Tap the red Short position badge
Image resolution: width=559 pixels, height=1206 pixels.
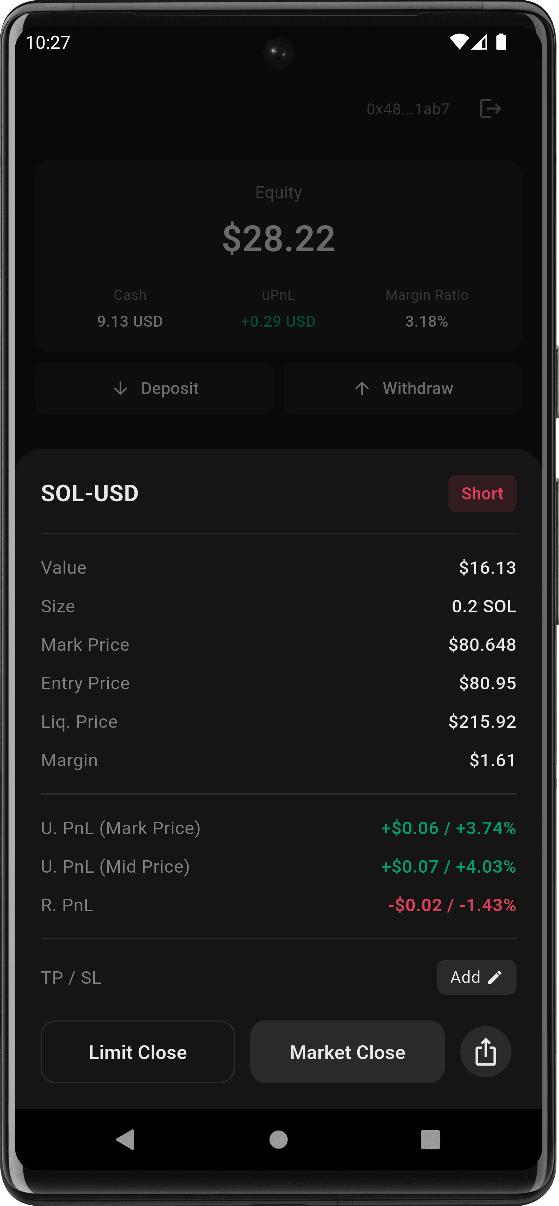tap(482, 494)
